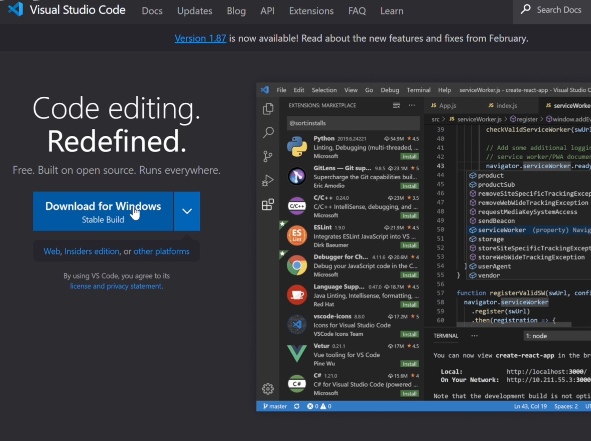591x441 pixels.
Task: Open the Learn nav item
Action: pos(392,11)
